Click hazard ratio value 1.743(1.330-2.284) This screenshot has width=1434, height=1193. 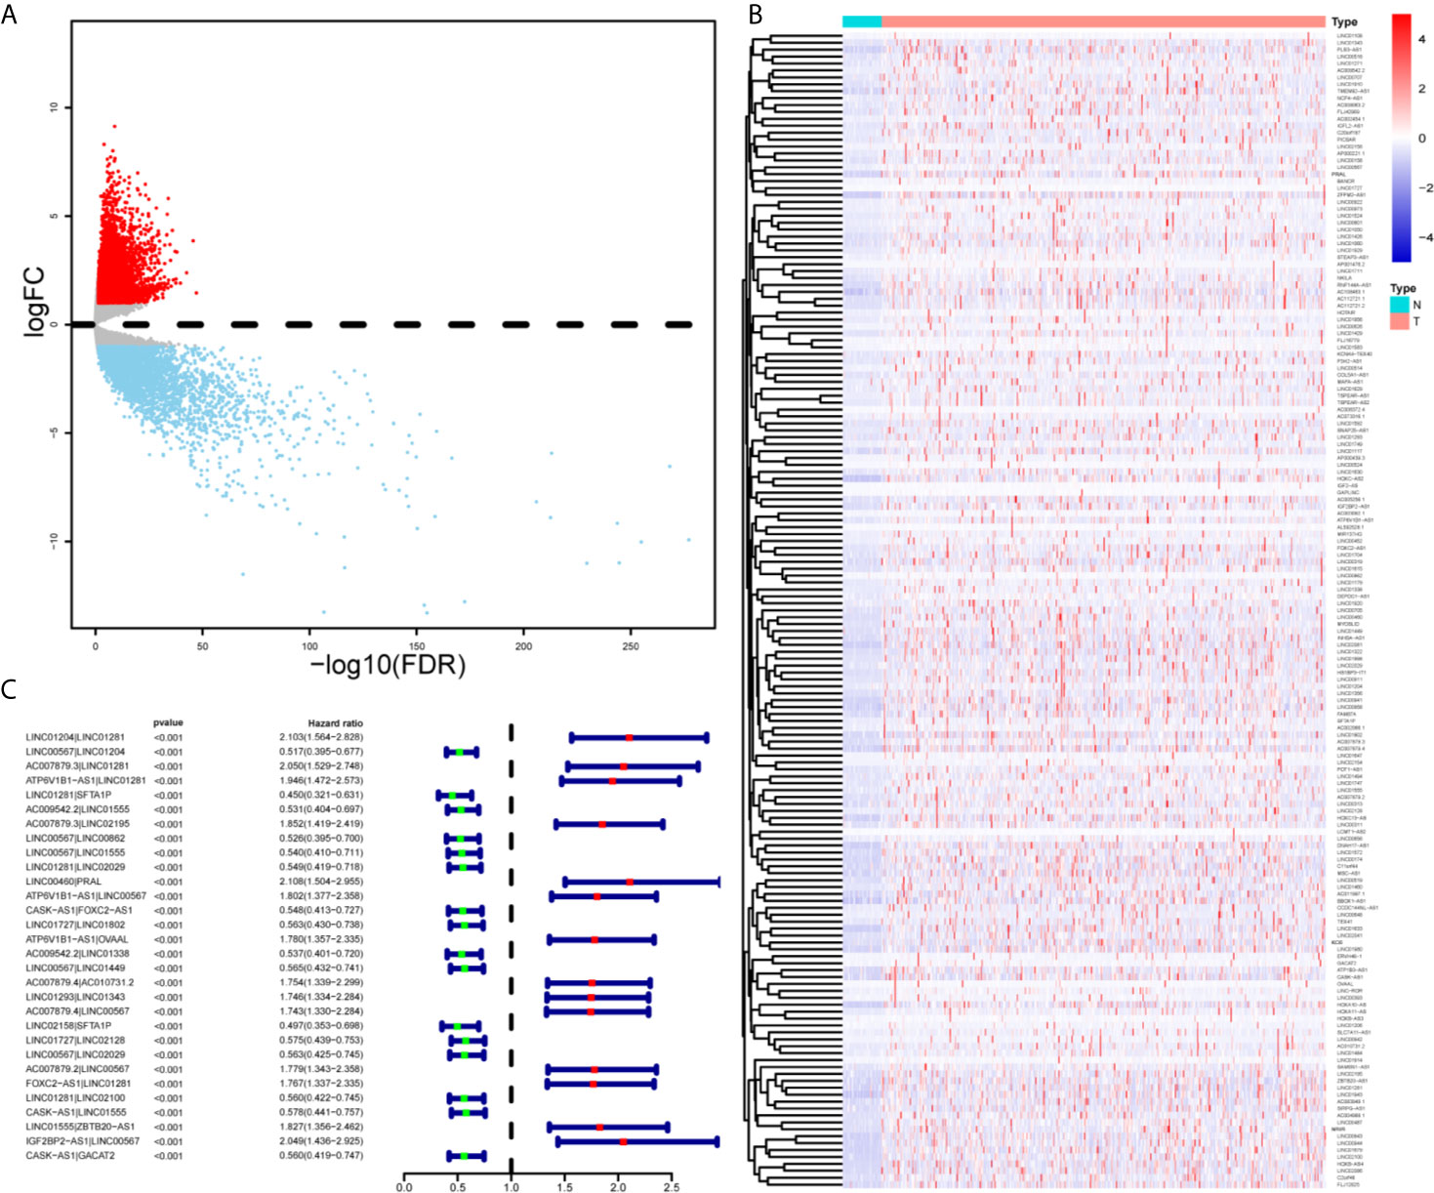[321, 1011]
